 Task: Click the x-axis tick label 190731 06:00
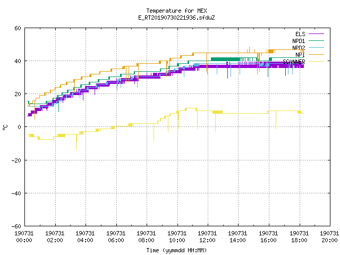[x=116, y=237]
